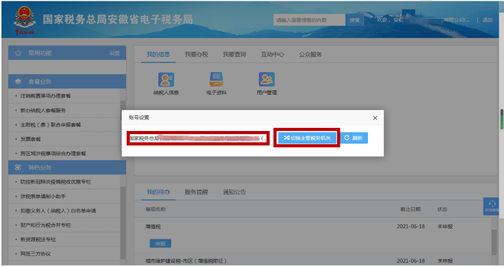Switch to 我要查询 tab
The height and width of the screenshot is (267, 504).
coord(234,54)
